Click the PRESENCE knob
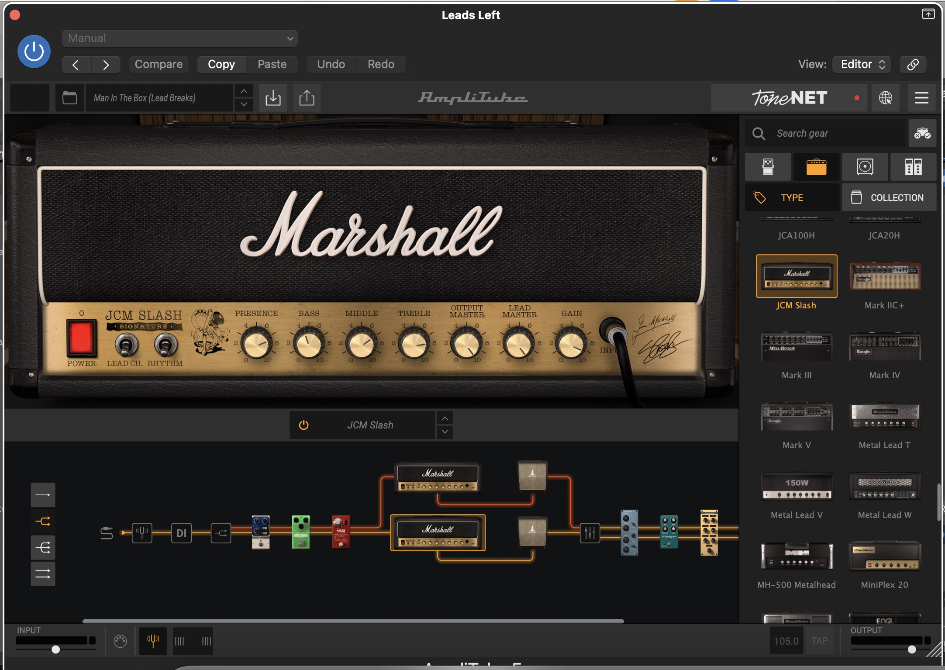945x670 pixels. pos(256,344)
